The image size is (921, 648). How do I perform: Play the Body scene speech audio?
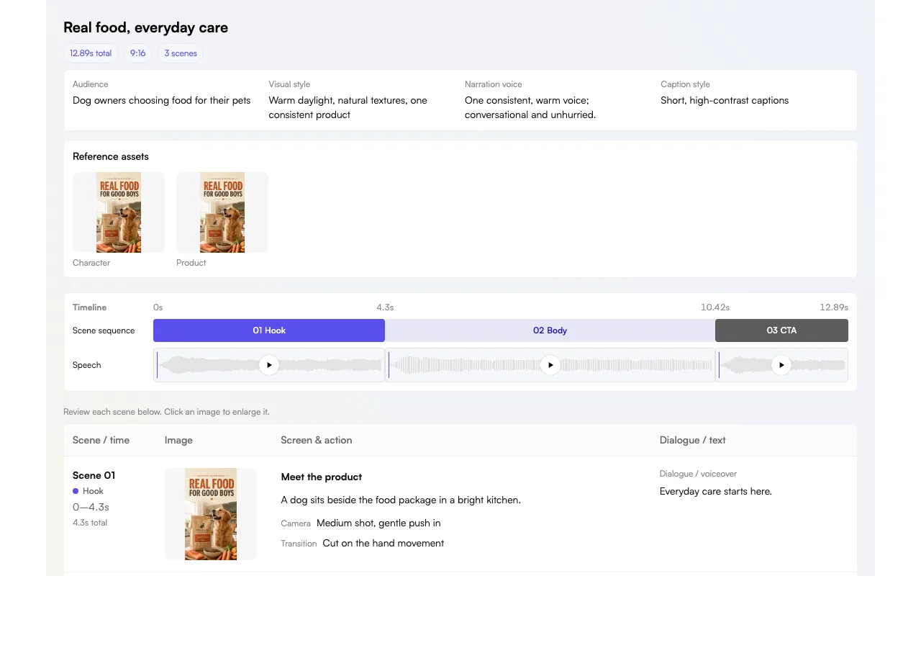(550, 365)
